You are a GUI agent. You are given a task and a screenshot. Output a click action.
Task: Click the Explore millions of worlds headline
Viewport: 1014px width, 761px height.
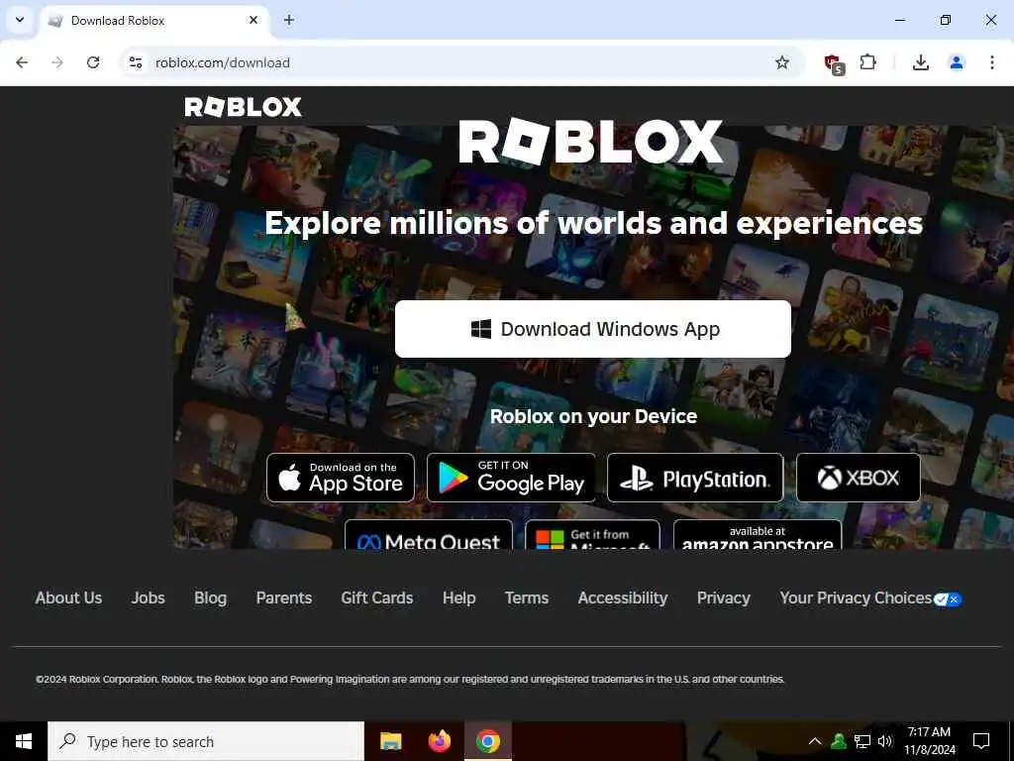(594, 223)
